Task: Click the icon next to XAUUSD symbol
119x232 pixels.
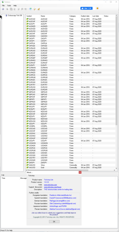Action: [x=27, y=167]
